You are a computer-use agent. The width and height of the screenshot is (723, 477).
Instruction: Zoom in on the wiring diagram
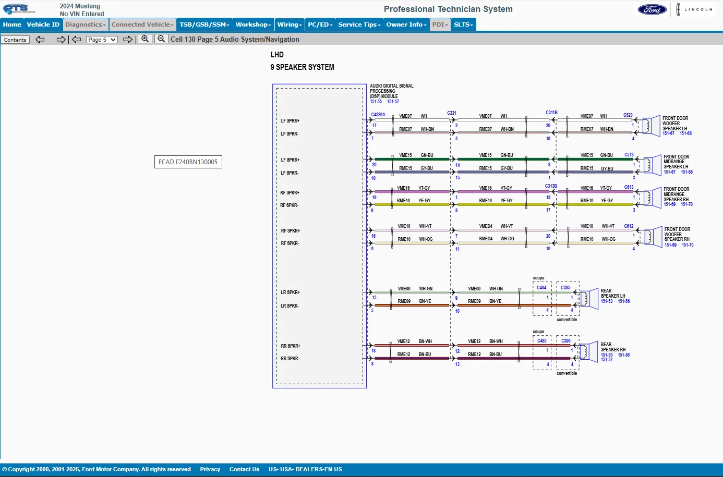(145, 39)
